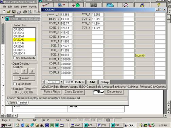Toggle Sort Alphabetically checkbox
Image resolution: width=171 pixels, height=128 pixels.
14,58
